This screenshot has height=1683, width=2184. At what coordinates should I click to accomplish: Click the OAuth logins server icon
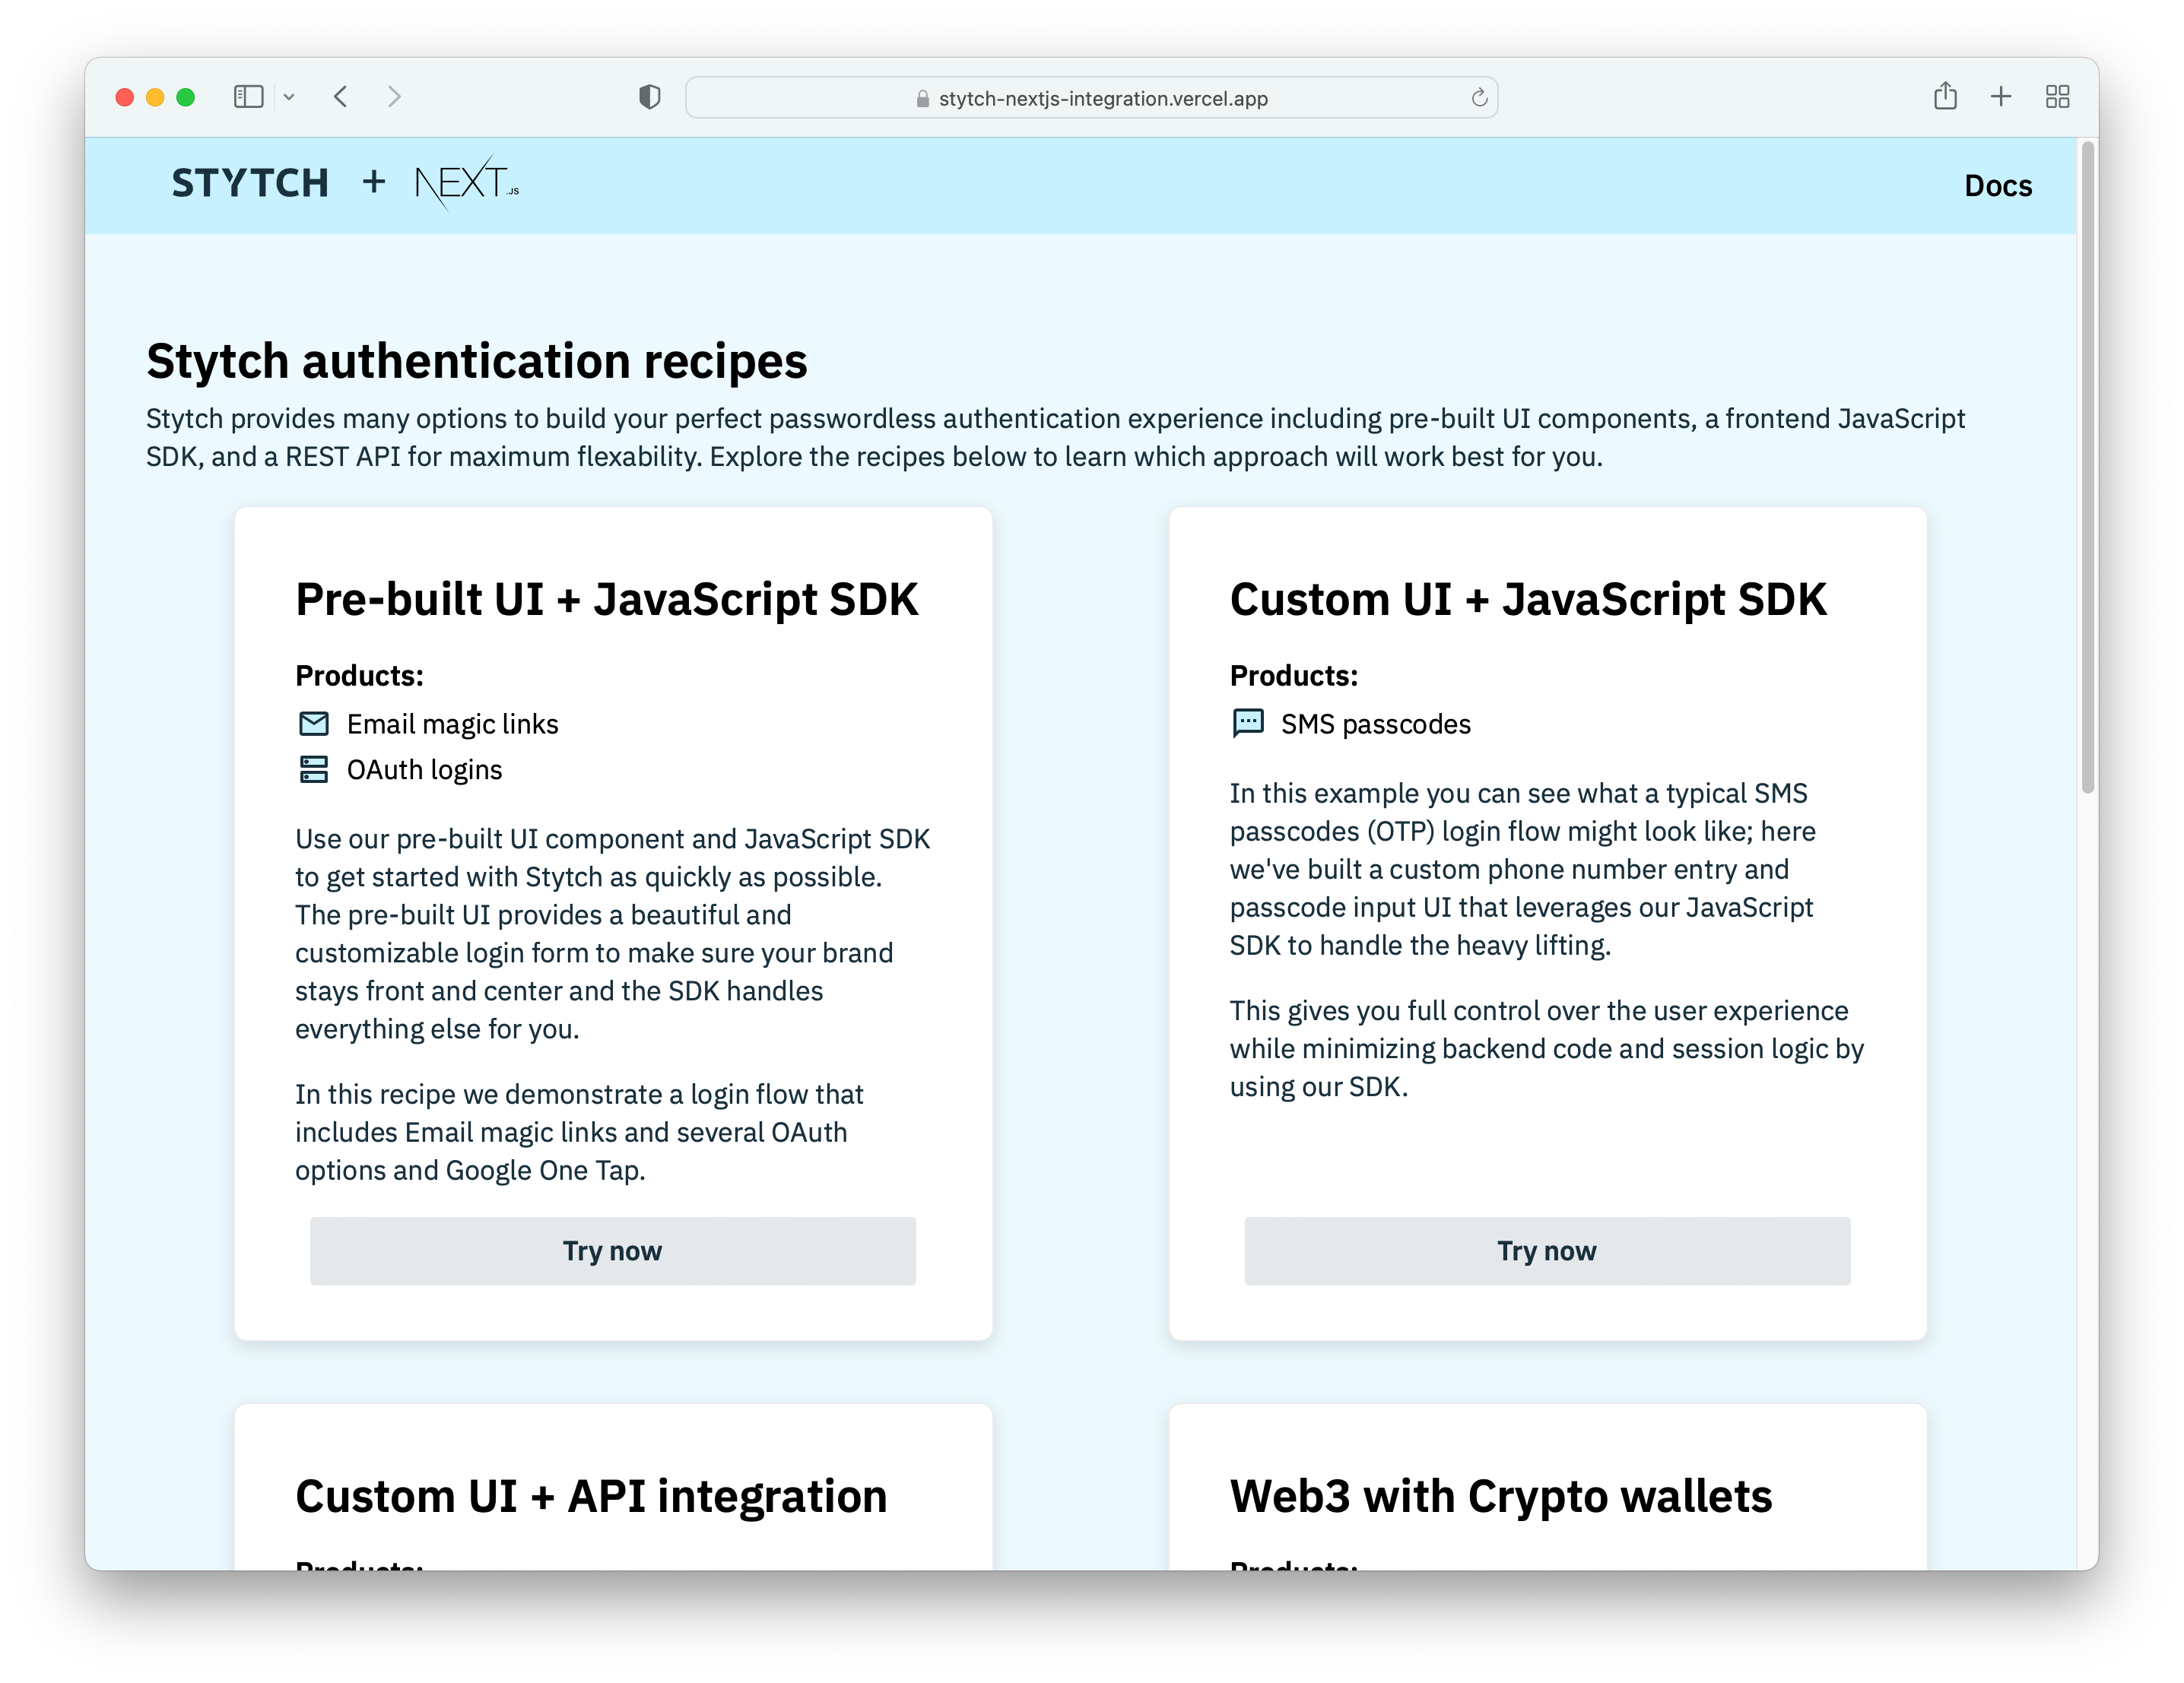pyautogui.click(x=314, y=769)
